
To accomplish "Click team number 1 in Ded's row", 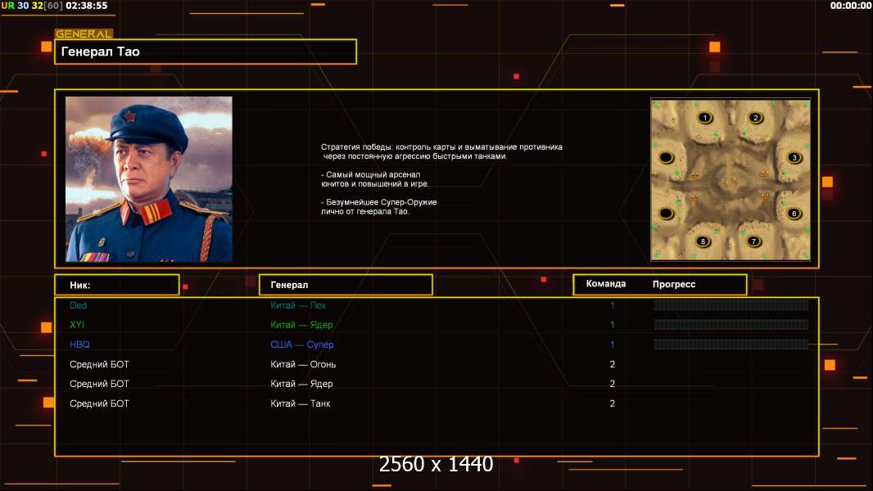I will tap(613, 305).
